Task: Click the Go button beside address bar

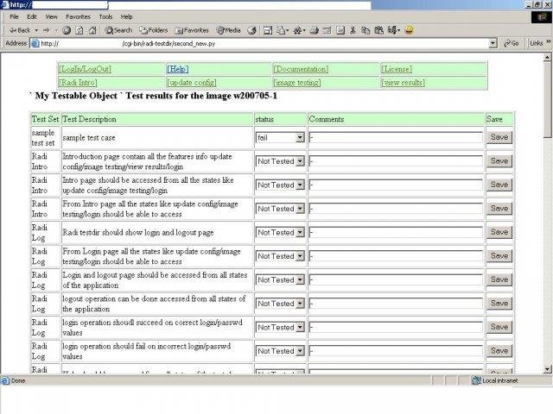Action: pyautogui.click(x=511, y=43)
